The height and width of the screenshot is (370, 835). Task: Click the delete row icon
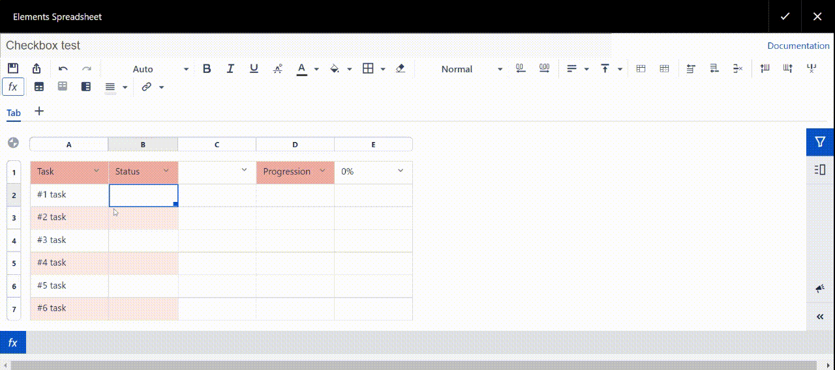(738, 69)
